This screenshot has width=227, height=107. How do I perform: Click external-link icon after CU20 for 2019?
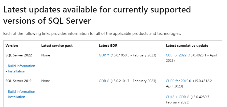[190, 81]
